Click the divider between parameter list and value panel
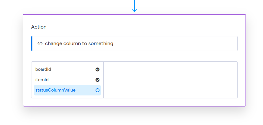Image resolution: width=263 pixels, height=125 pixels. [x=104, y=80]
